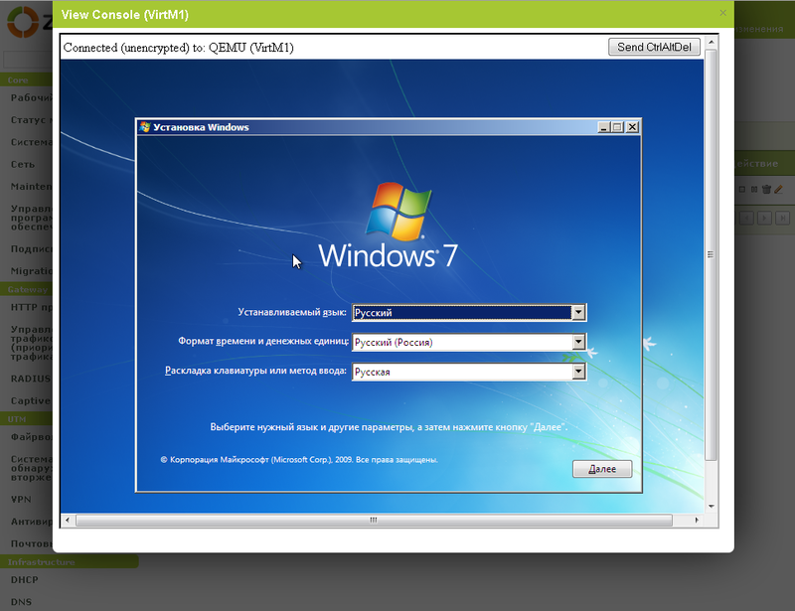Click the horizontal scrollbar below the console
Viewport: 795px width, 611px height.
click(x=373, y=520)
